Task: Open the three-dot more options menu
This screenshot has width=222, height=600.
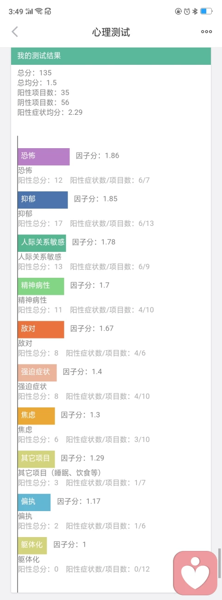Action: [206, 31]
